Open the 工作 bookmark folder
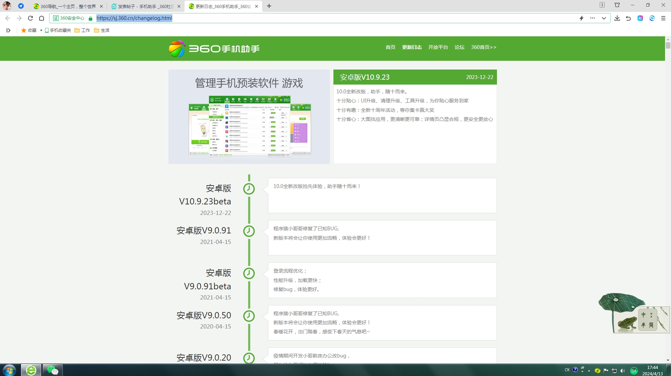Viewport: 671px width, 376px height. (82, 30)
